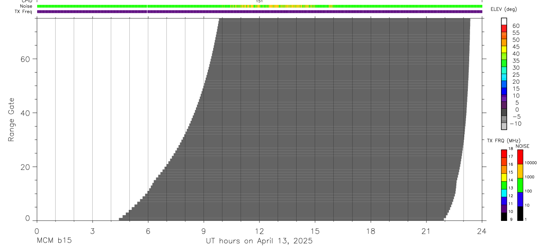The height and width of the screenshot is (250, 542).
Task: Click the blue 15–20 degree elevation swatch
Action: click(504, 84)
